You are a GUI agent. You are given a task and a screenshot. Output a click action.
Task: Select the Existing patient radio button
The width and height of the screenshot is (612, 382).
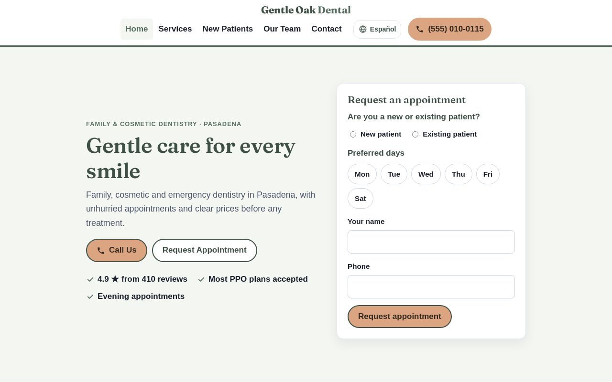(x=415, y=134)
